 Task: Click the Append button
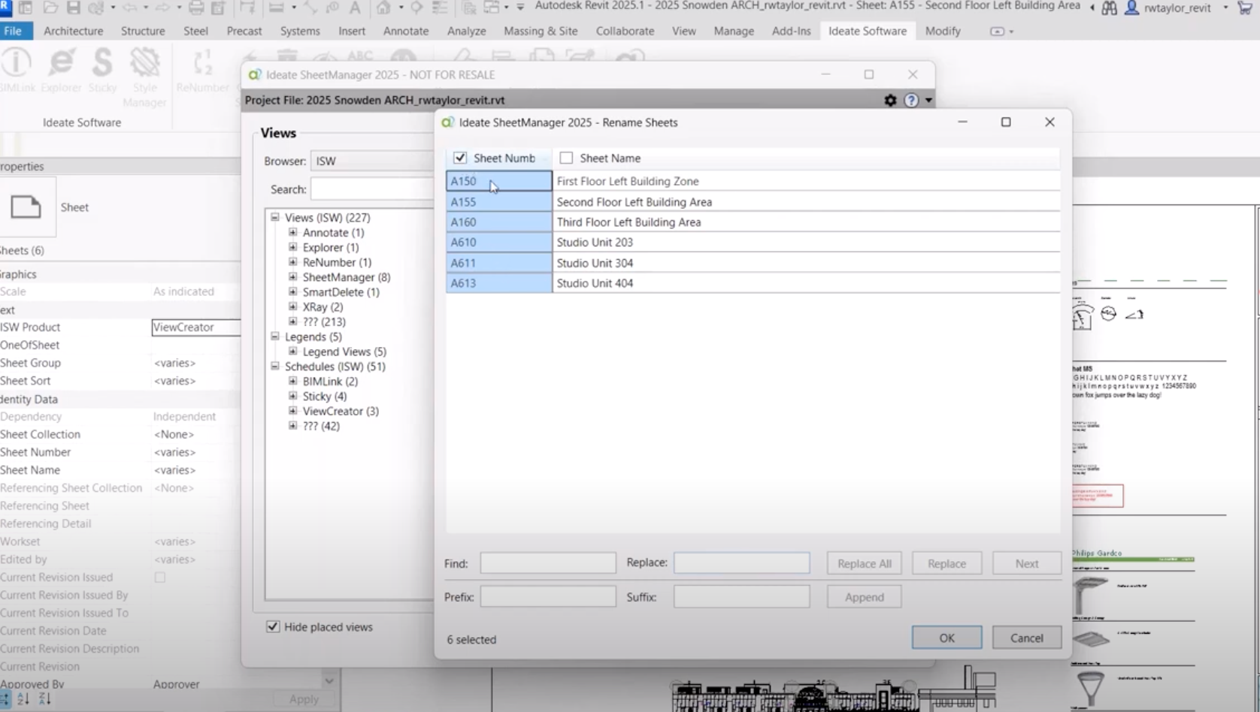(x=864, y=597)
